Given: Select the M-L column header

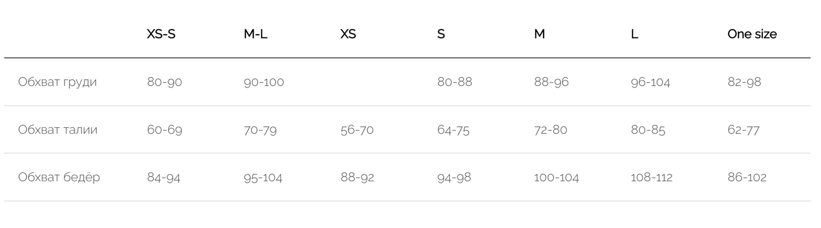Looking at the screenshot, I should [x=256, y=34].
